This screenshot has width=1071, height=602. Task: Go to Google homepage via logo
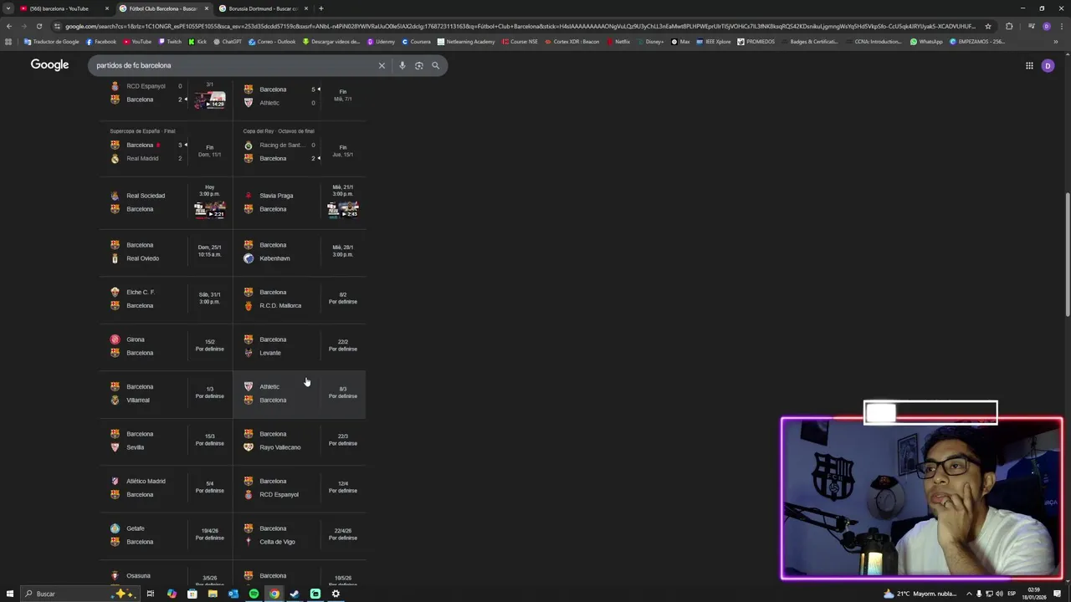click(49, 64)
